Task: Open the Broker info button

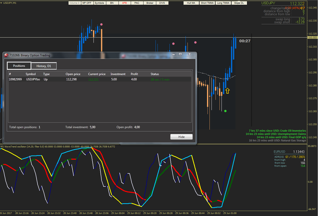Action: tap(149, 3)
